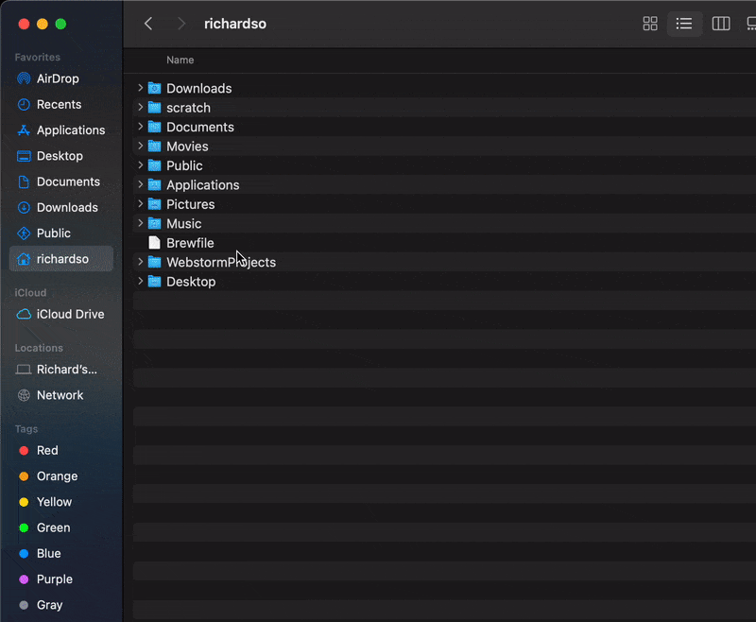The height and width of the screenshot is (622, 756).
Task: Open AirDrop in sidebar
Action: [x=60, y=78]
